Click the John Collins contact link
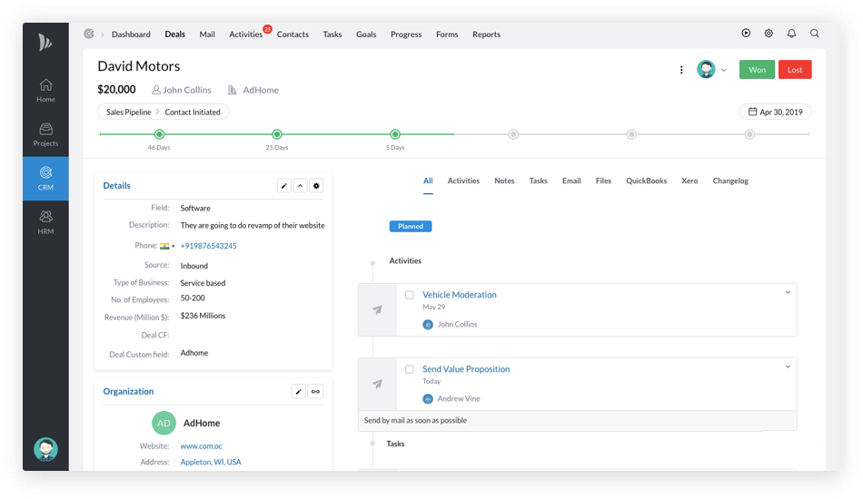The height and width of the screenshot is (499, 863). [x=182, y=90]
